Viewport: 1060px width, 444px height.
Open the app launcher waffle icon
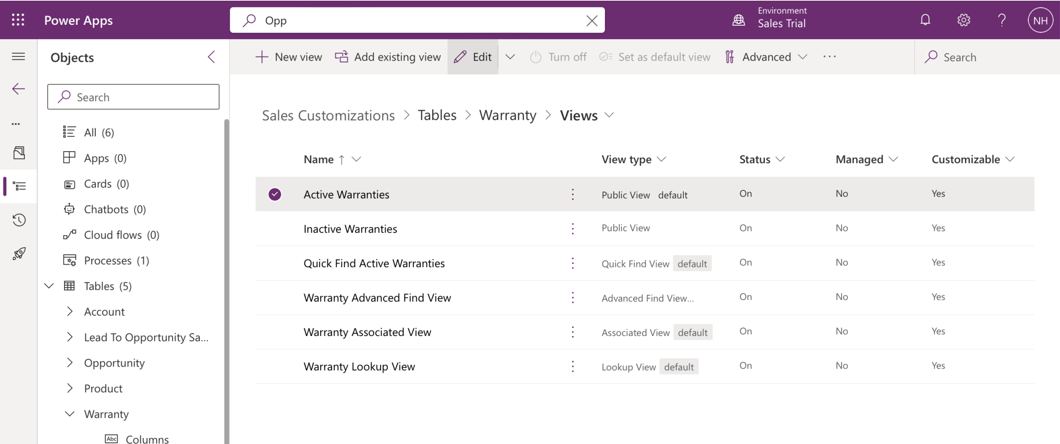[x=18, y=20]
